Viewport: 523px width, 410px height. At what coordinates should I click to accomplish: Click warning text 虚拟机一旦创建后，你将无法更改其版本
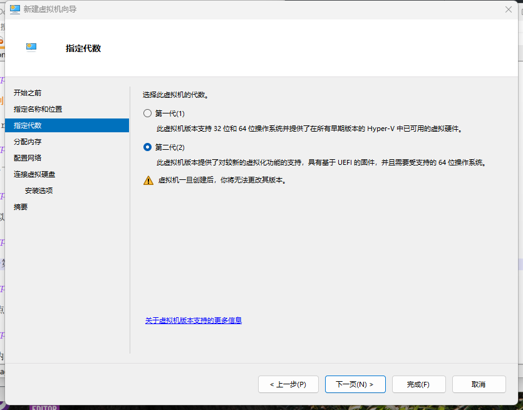[222, 181]
